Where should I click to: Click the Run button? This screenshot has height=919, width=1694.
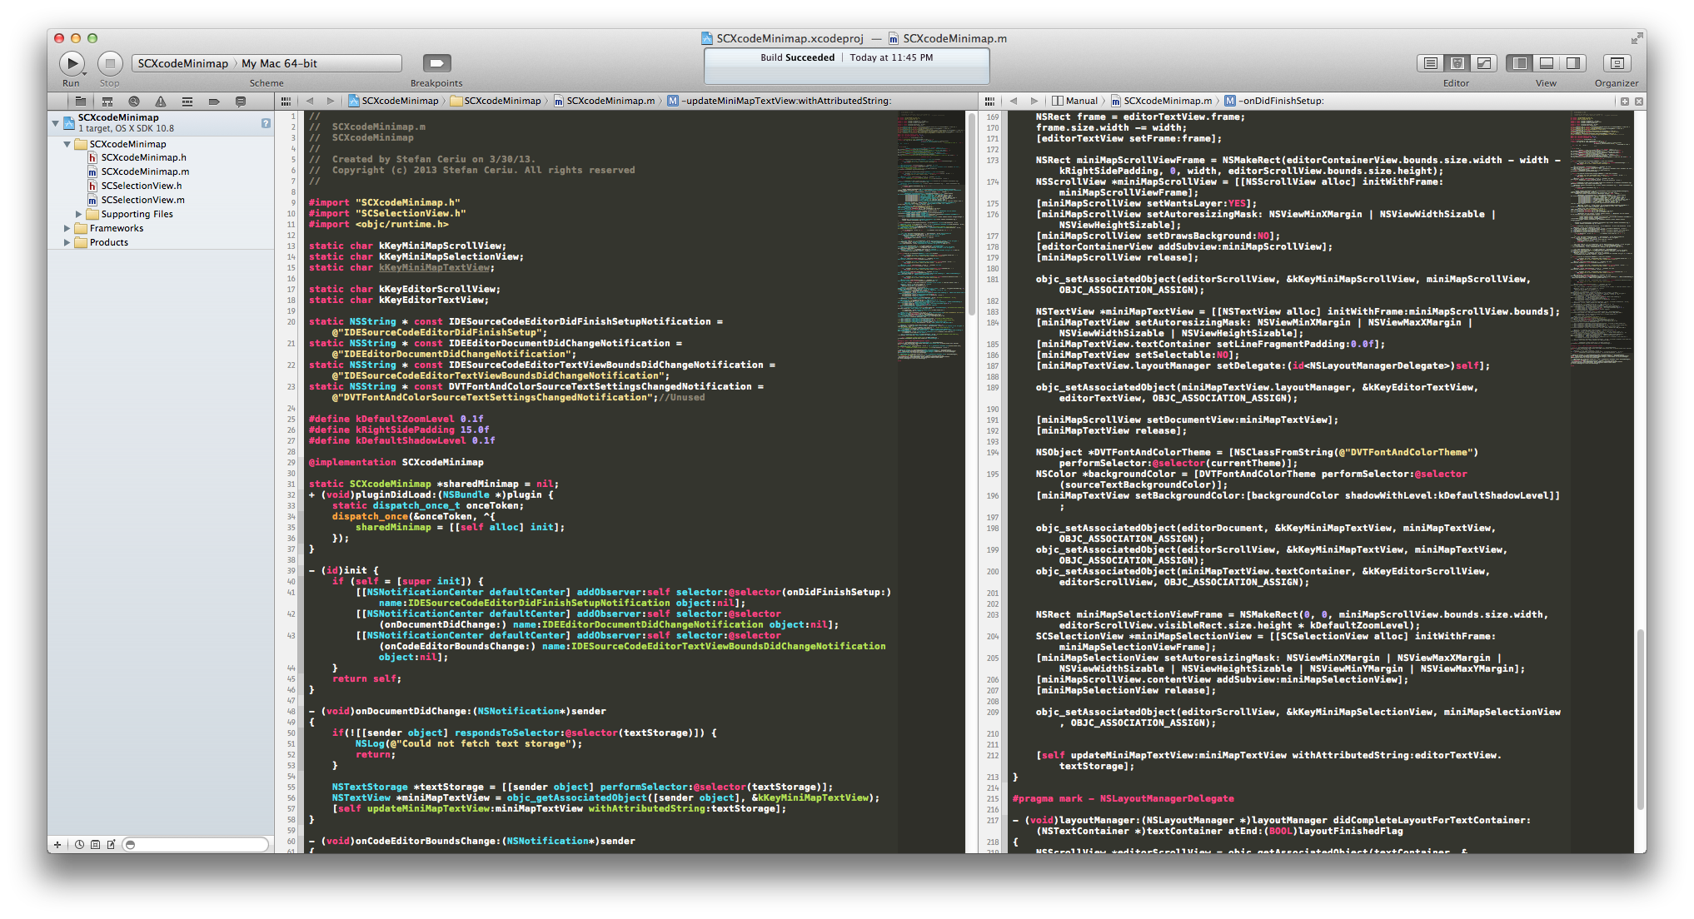(x=72, y=63)
